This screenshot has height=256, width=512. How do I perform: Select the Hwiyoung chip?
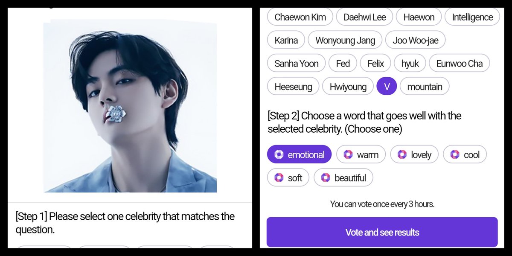(348, 87)
